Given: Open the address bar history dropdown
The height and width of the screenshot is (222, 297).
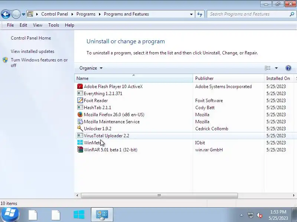Looking at the screenshot, I should pos(191,14).
